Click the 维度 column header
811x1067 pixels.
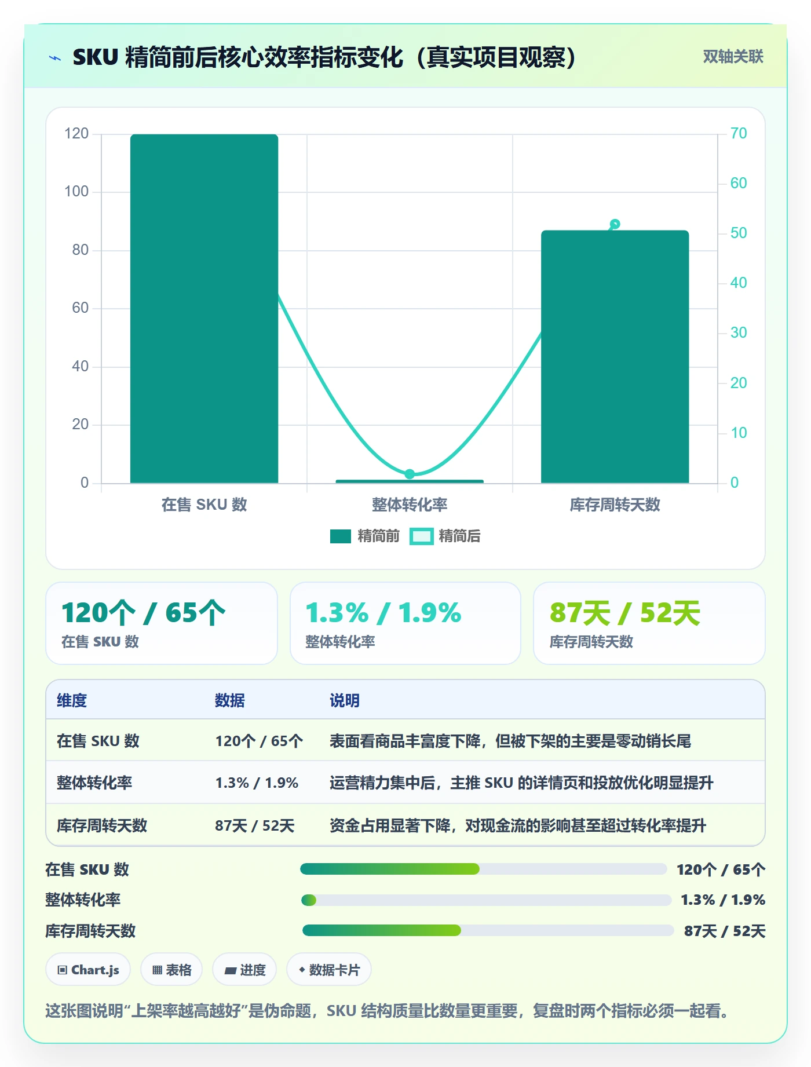72,700
